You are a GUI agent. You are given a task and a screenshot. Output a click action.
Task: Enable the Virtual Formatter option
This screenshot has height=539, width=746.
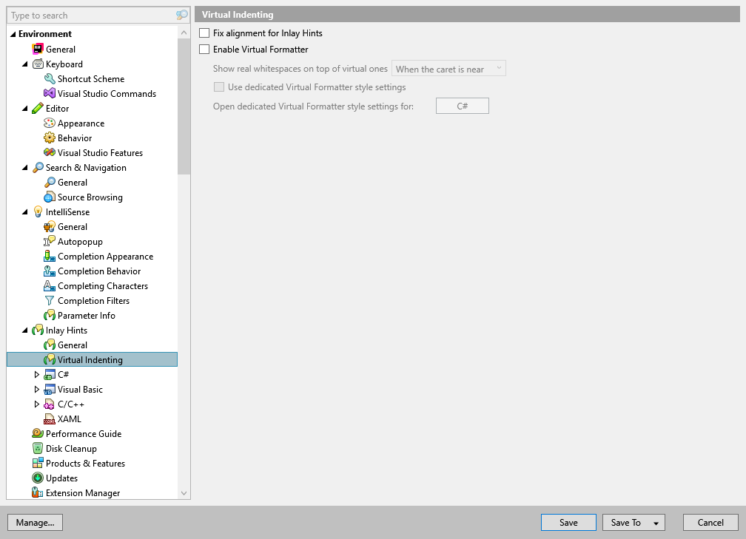tap(203, 49)
